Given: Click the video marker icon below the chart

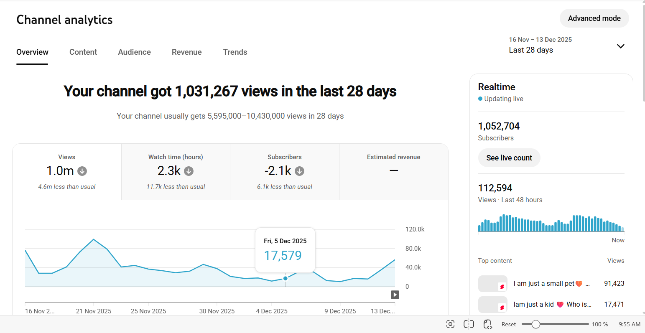Looking at the screenshot, I should click(x=395, y=295).
